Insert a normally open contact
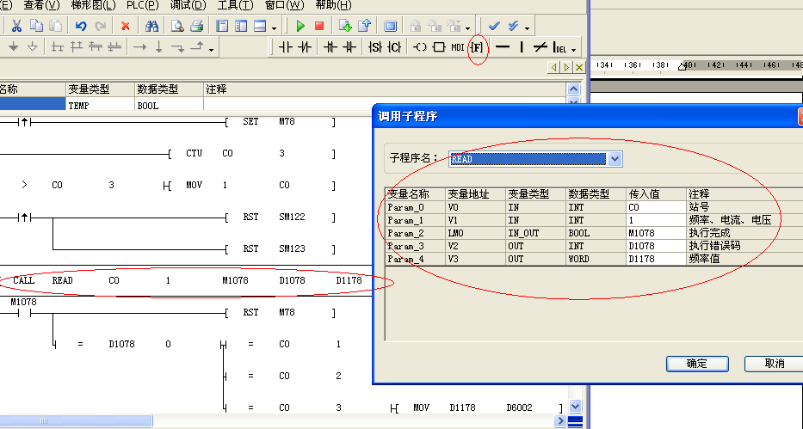Screen dimensions: 803x429 [x=286, y=47]
